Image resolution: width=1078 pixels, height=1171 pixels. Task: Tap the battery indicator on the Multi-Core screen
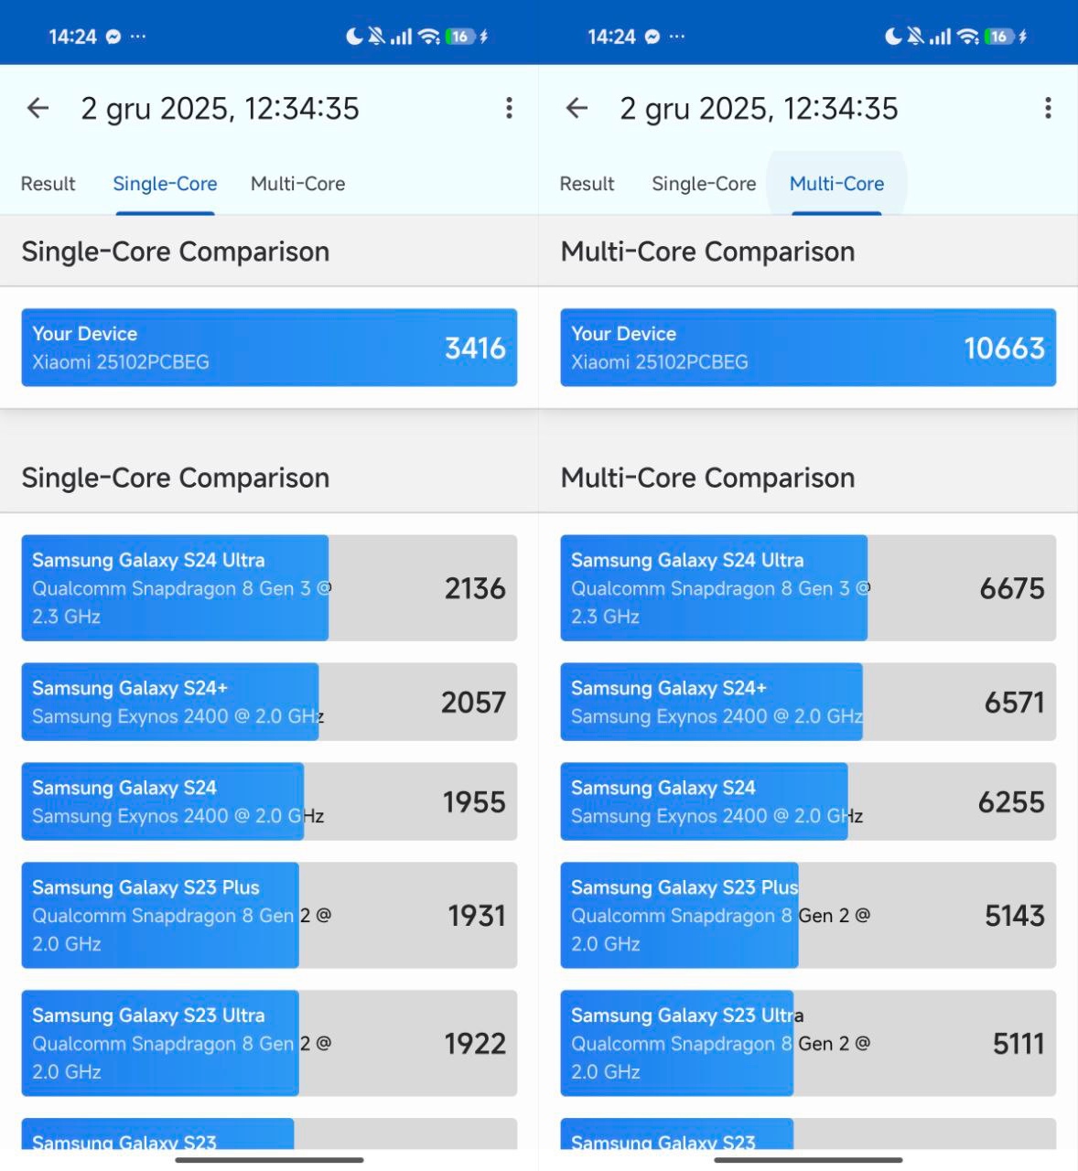tap(999, 37)
